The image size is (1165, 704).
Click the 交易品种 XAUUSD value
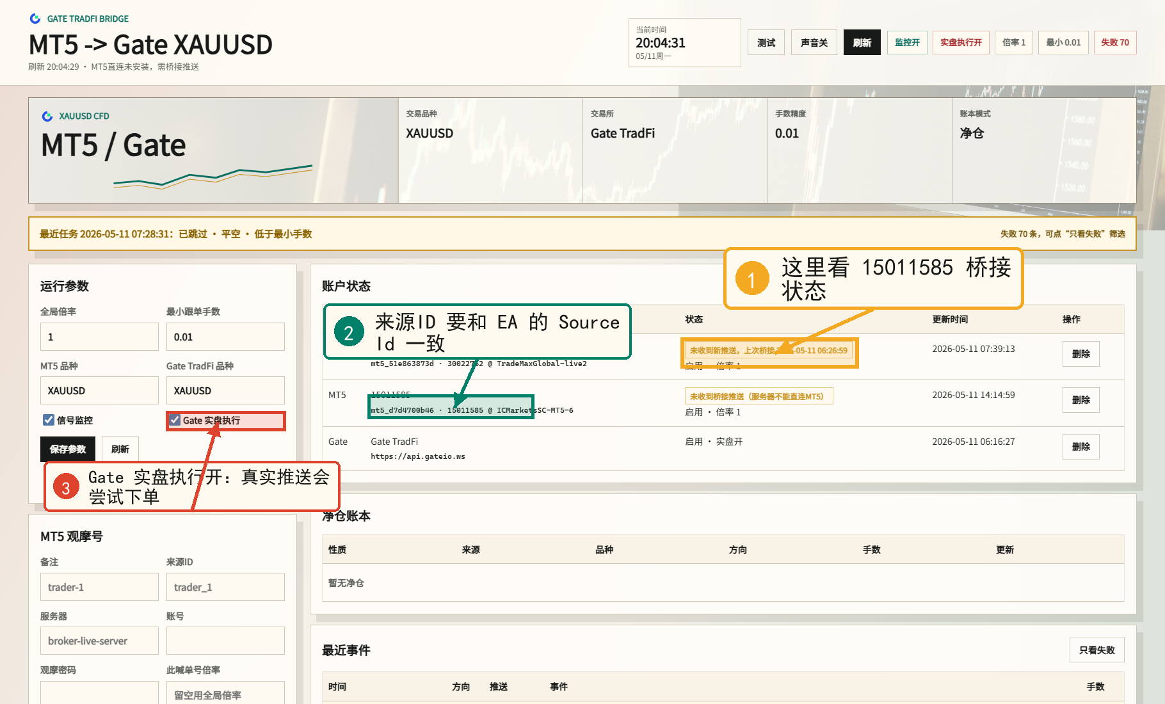coord(430,133)
